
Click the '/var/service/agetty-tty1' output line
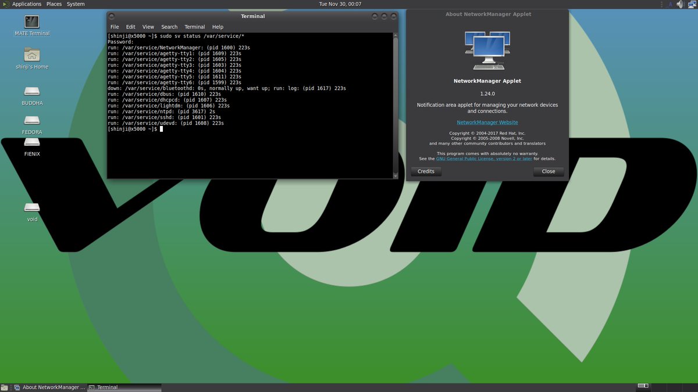[x=174, y=53]
